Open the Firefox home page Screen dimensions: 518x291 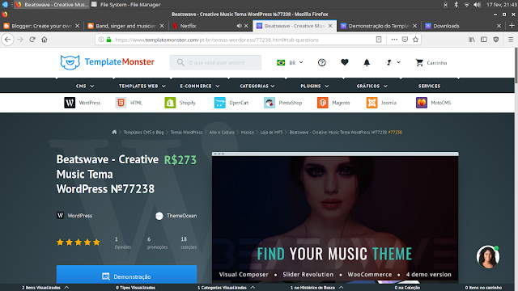(x=45, y=40)
